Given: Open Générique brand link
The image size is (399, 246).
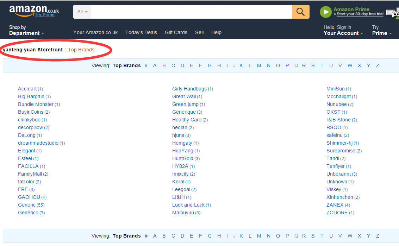Looking at the screenshot, I should tap(184, 112).
